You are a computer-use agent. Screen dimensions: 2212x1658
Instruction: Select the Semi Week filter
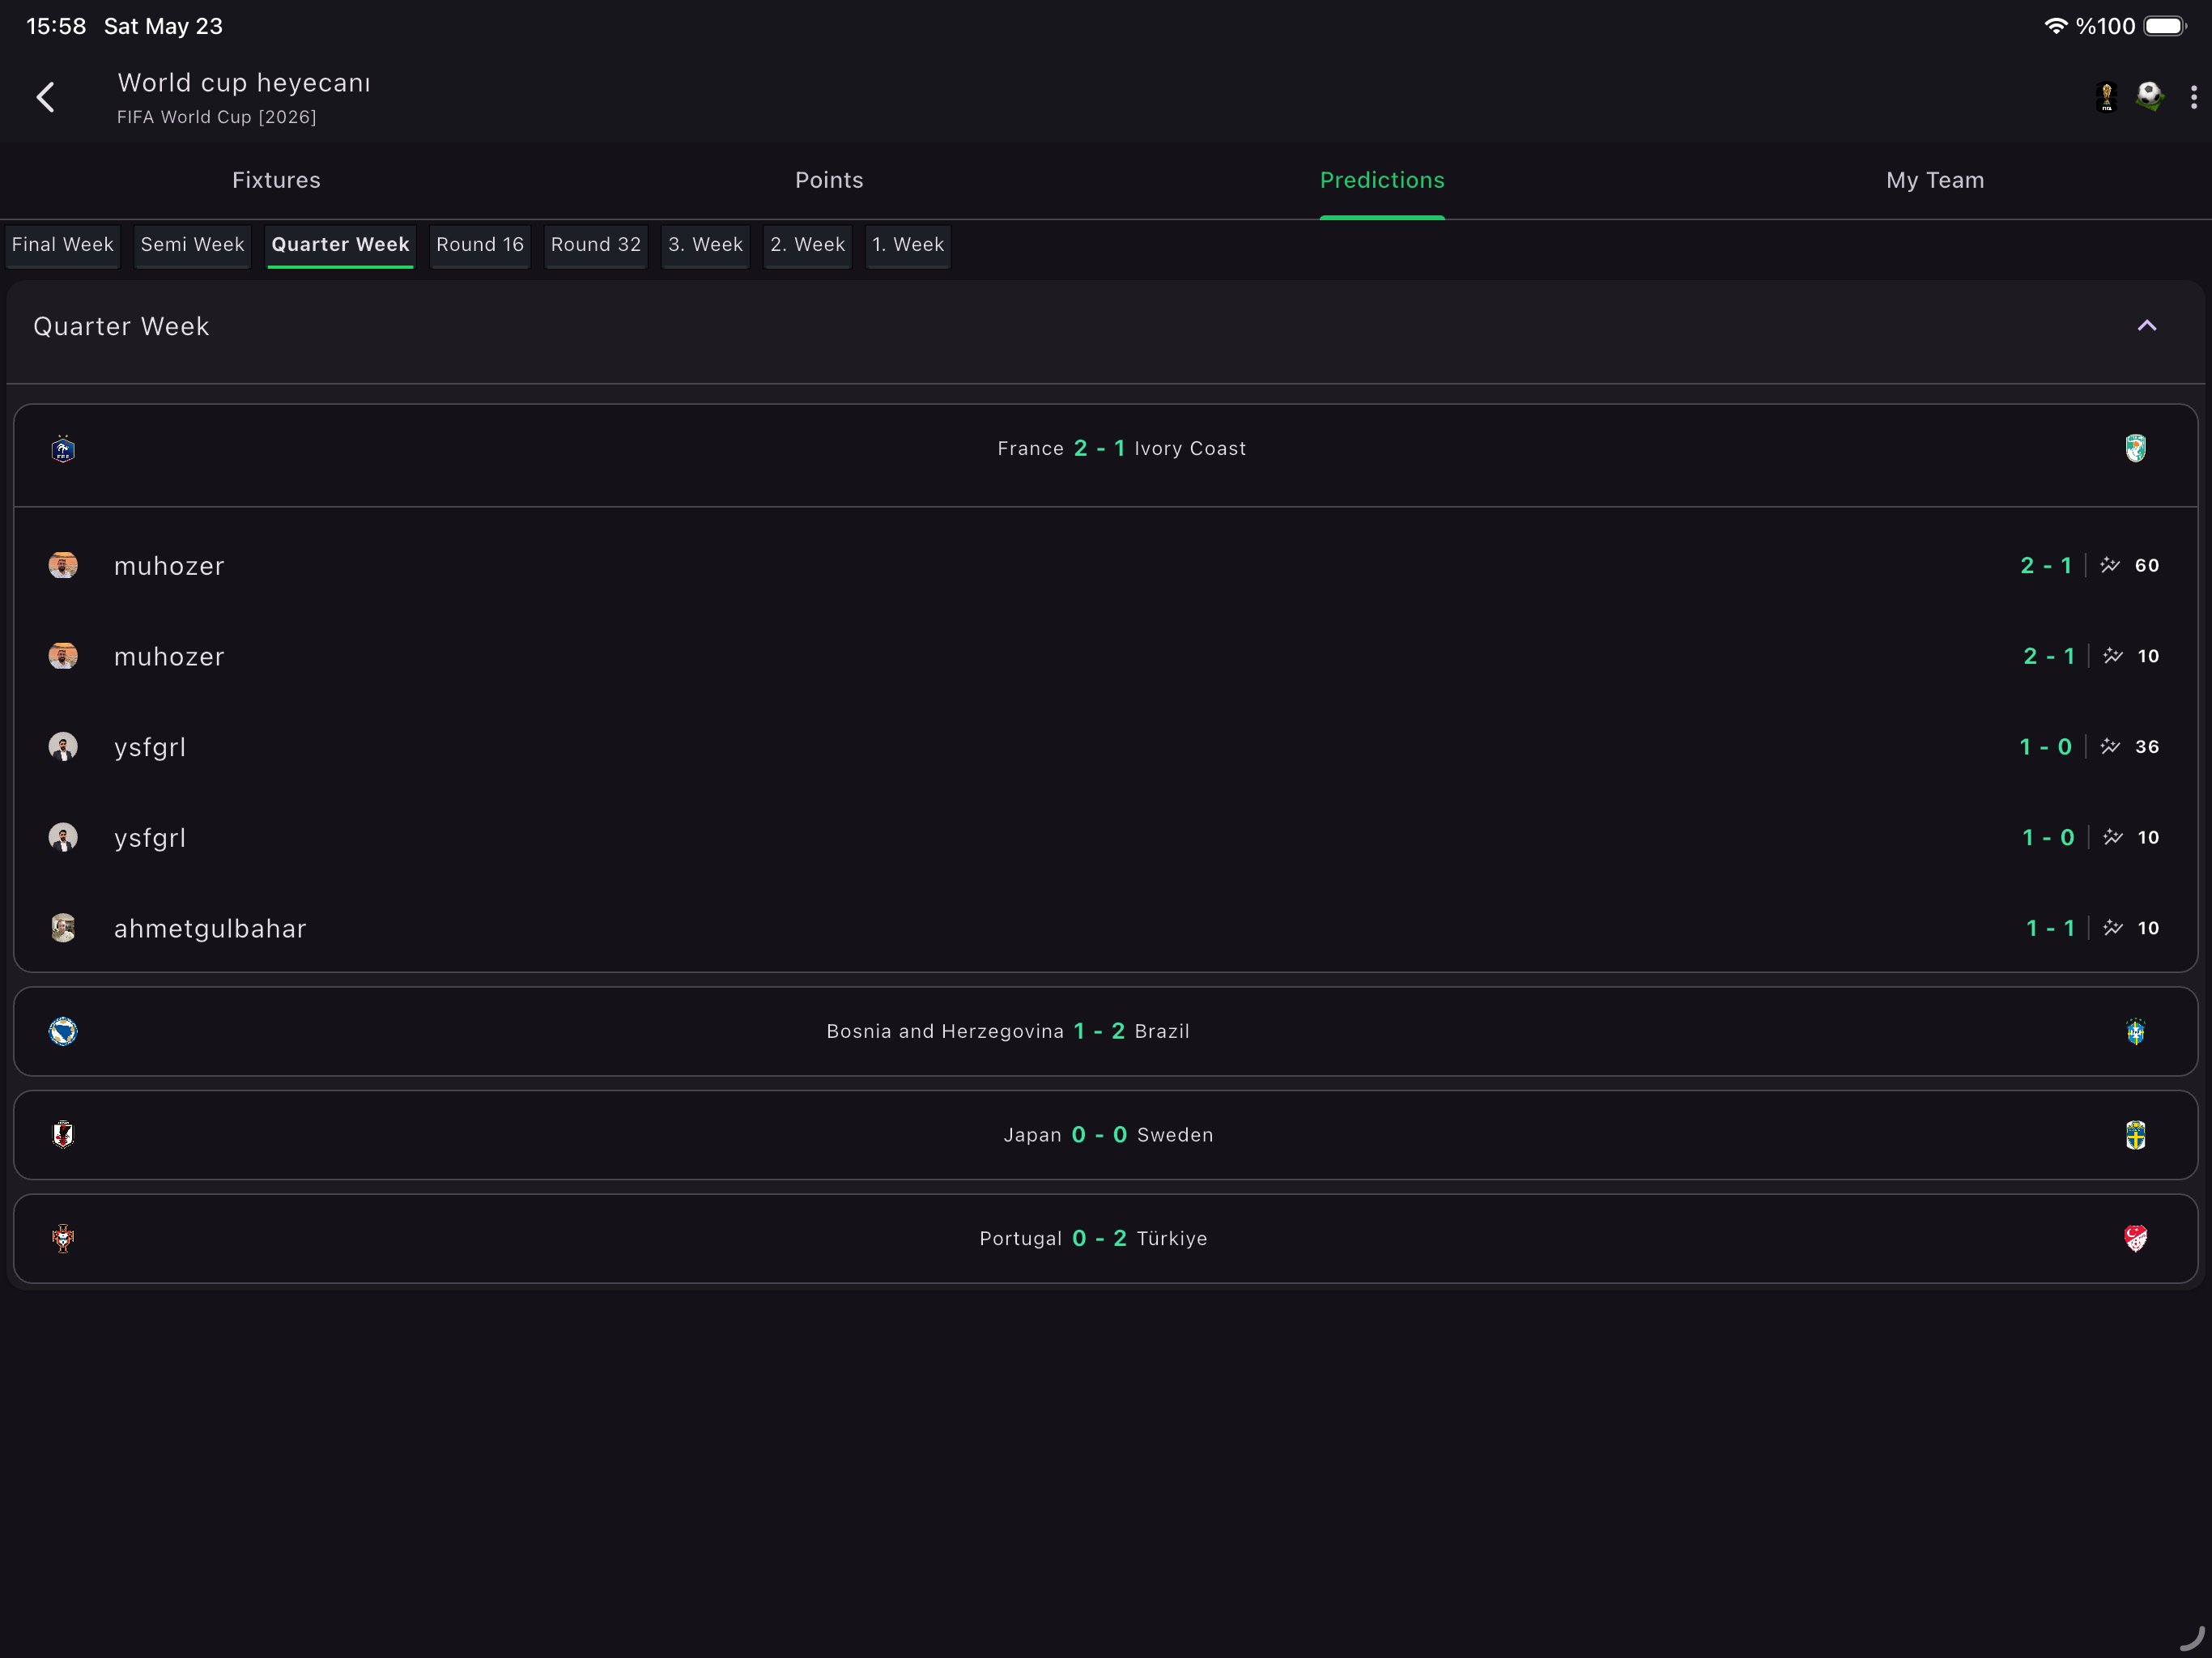(192, 245)
